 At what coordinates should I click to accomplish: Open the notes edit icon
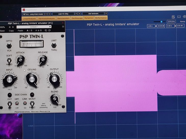[173, 17]
